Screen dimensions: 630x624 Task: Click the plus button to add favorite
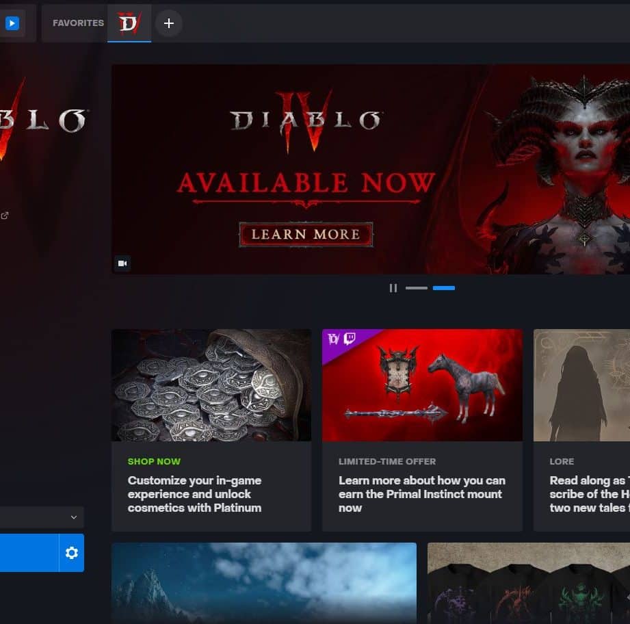pyautogui.click(x=168, y=23)
